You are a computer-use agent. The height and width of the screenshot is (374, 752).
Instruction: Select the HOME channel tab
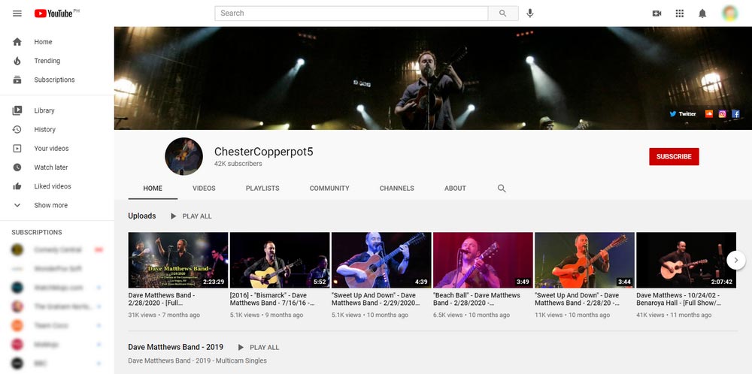coord(153,189)
